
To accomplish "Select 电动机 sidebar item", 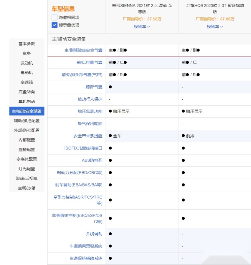I will tap(27, 73).
